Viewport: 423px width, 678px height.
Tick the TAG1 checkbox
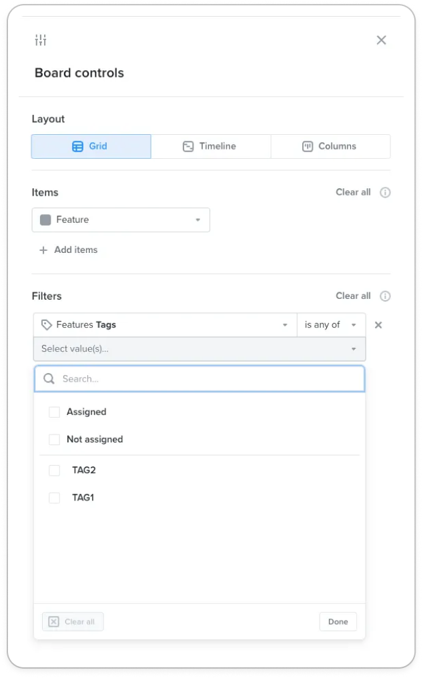[x=54, y=498]
